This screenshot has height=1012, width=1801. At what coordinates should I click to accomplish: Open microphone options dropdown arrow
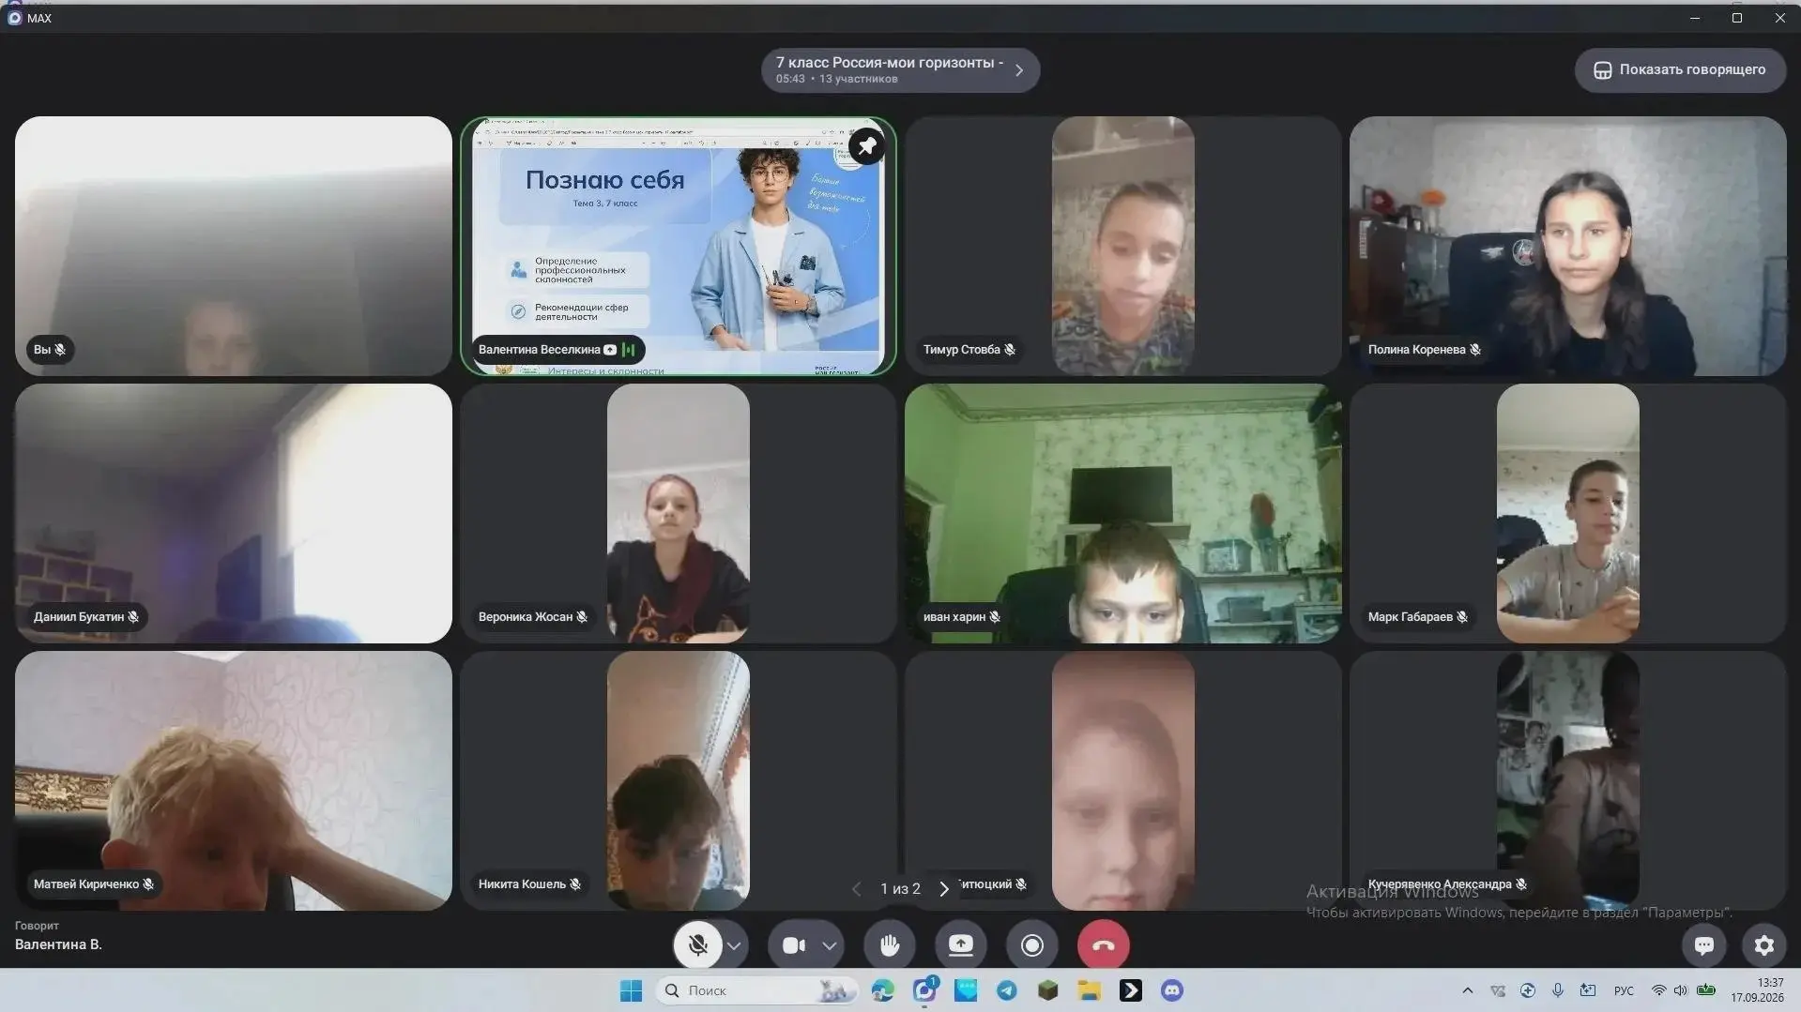click(x=735, y=945)
